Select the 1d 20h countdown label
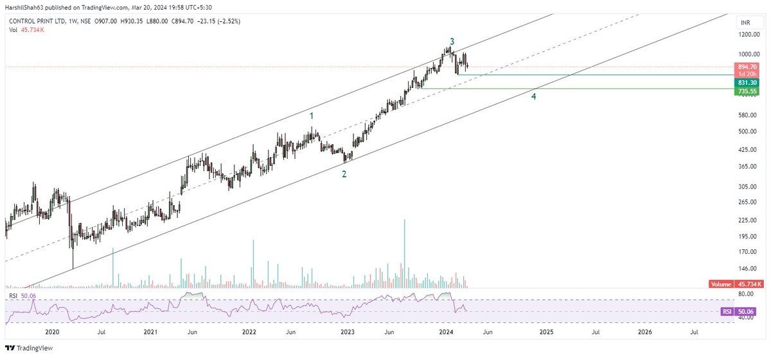771x357 pixels. (x=747, y=74)
